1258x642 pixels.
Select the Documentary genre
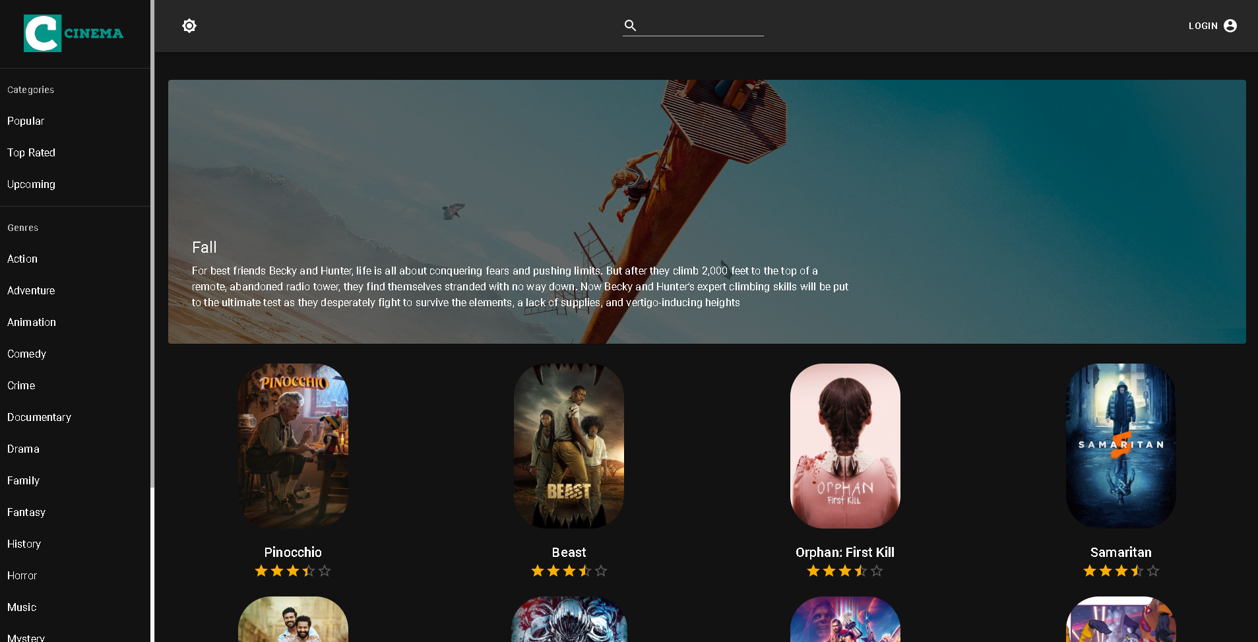coord(75,417)
